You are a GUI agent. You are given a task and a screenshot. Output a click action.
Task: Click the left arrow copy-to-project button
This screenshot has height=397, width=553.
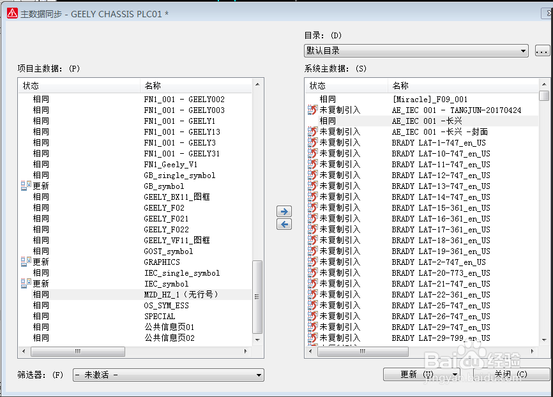[284, 224]
